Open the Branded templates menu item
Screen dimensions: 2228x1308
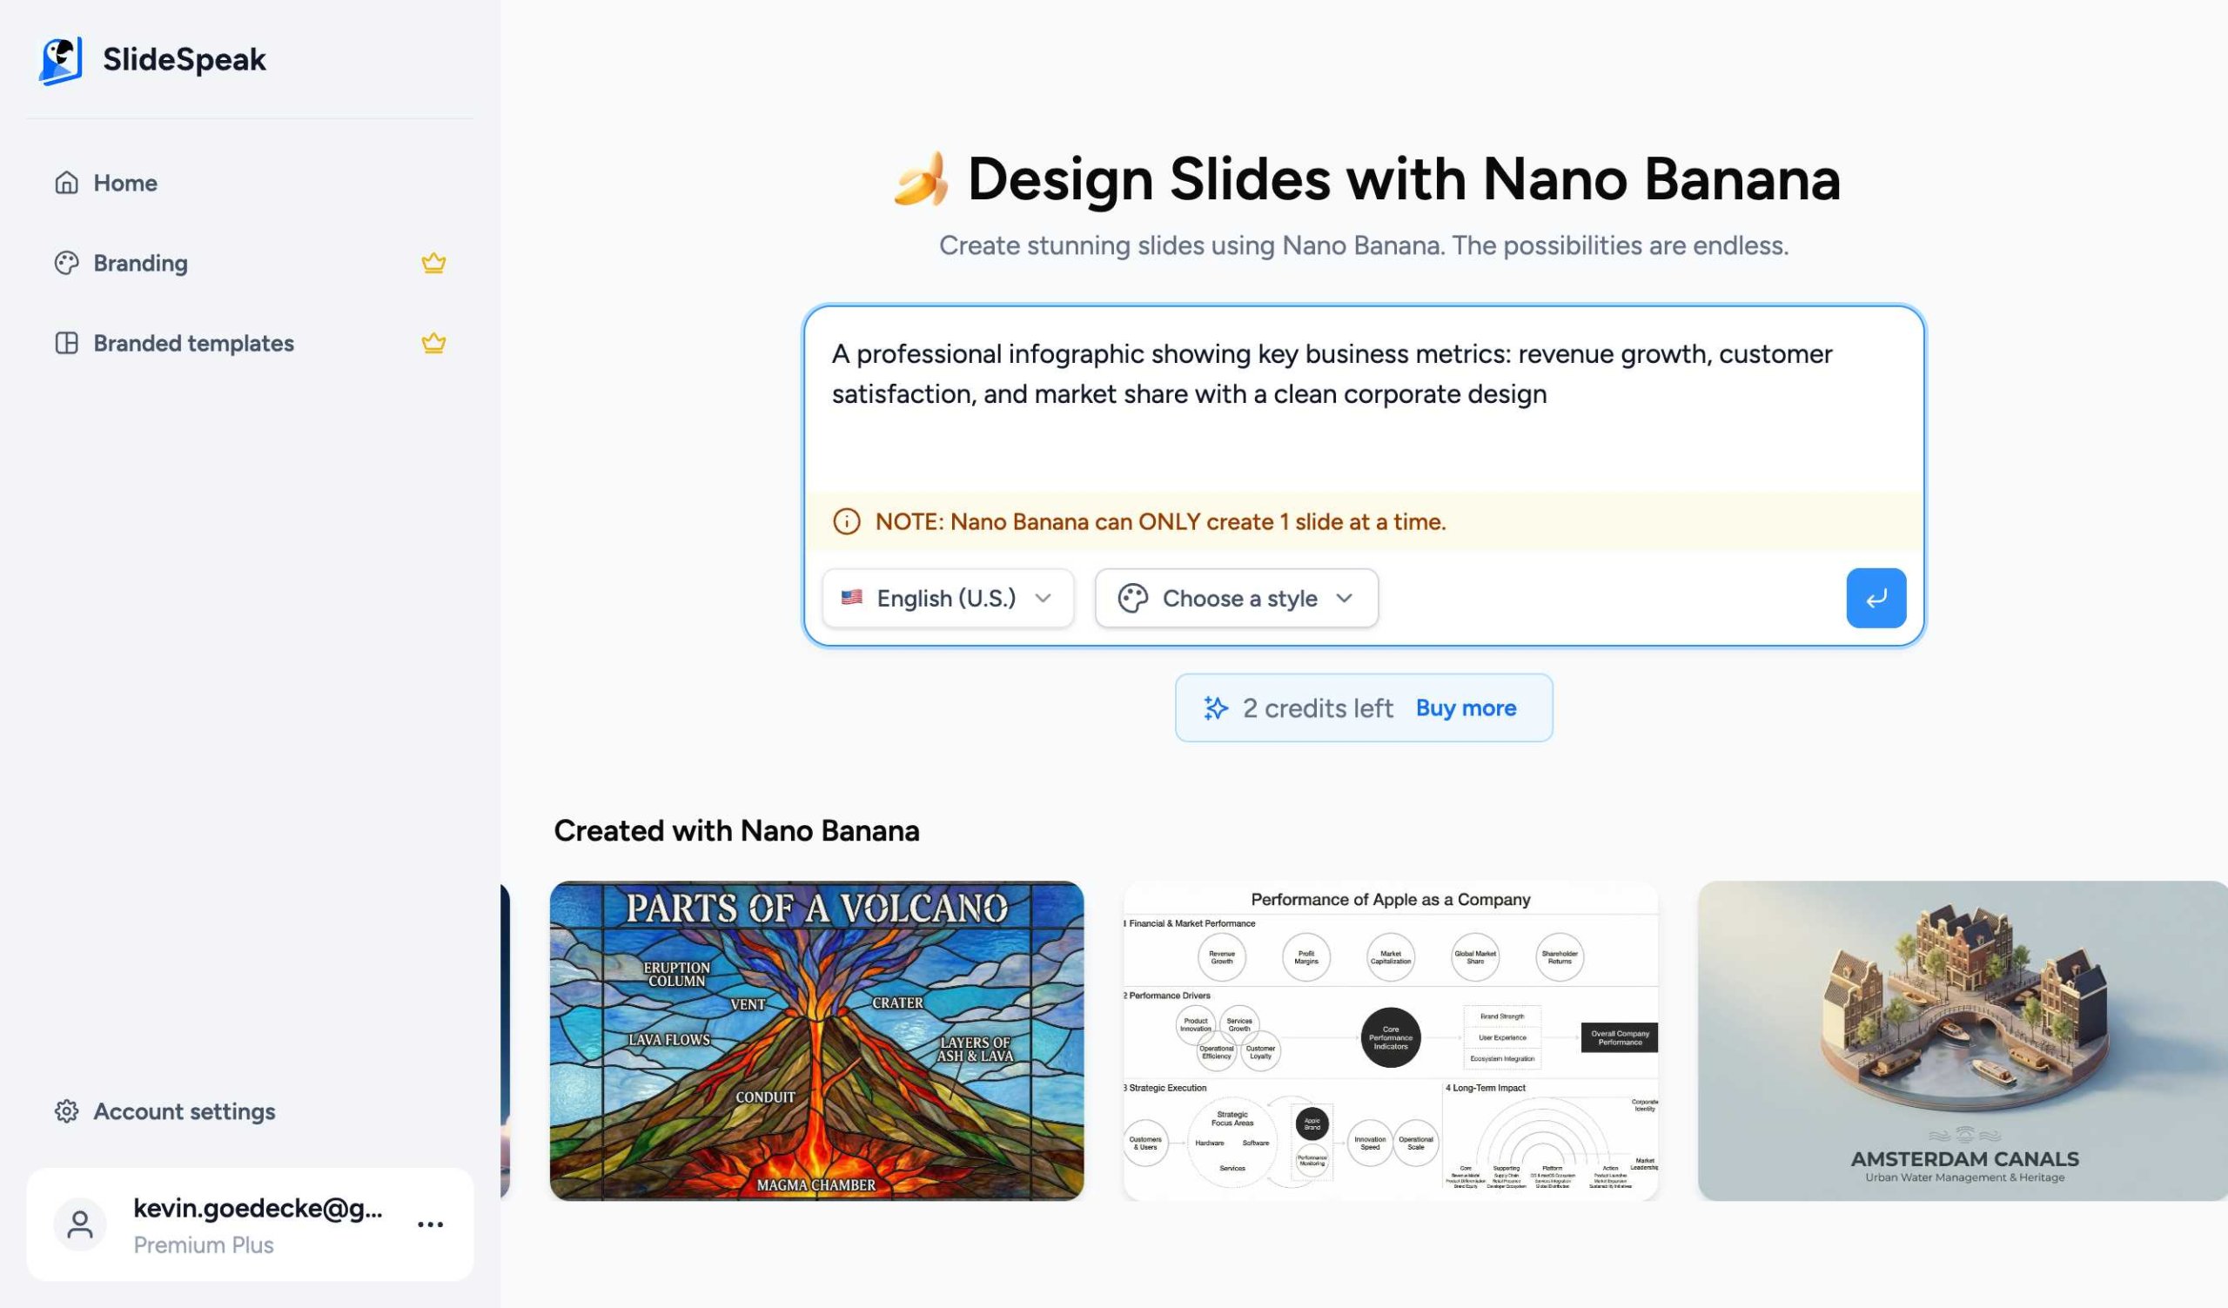pos(193,343)
